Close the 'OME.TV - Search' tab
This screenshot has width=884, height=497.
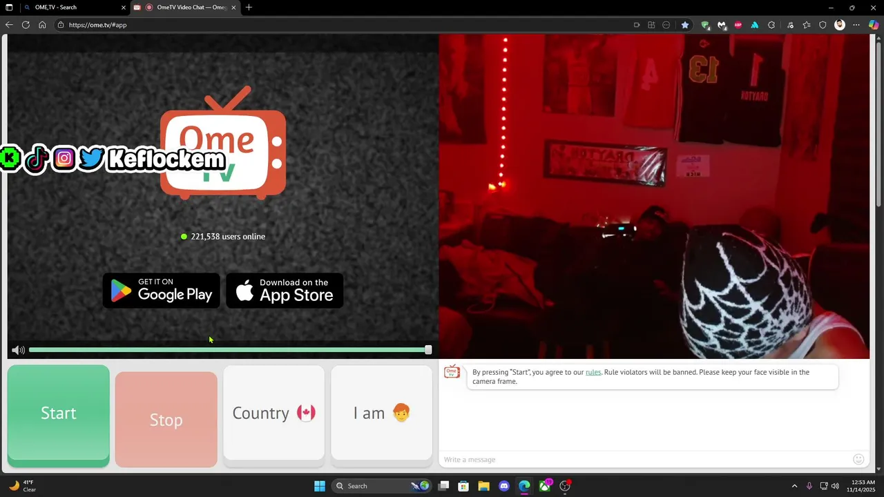tap(124, 8)
